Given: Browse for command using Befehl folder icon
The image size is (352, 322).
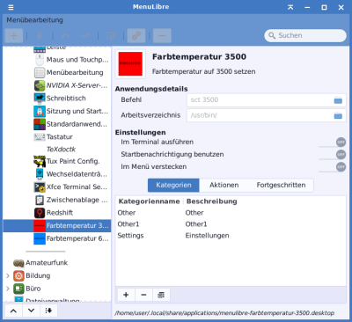Looking at the screenshot, I should tap(338, 100).
